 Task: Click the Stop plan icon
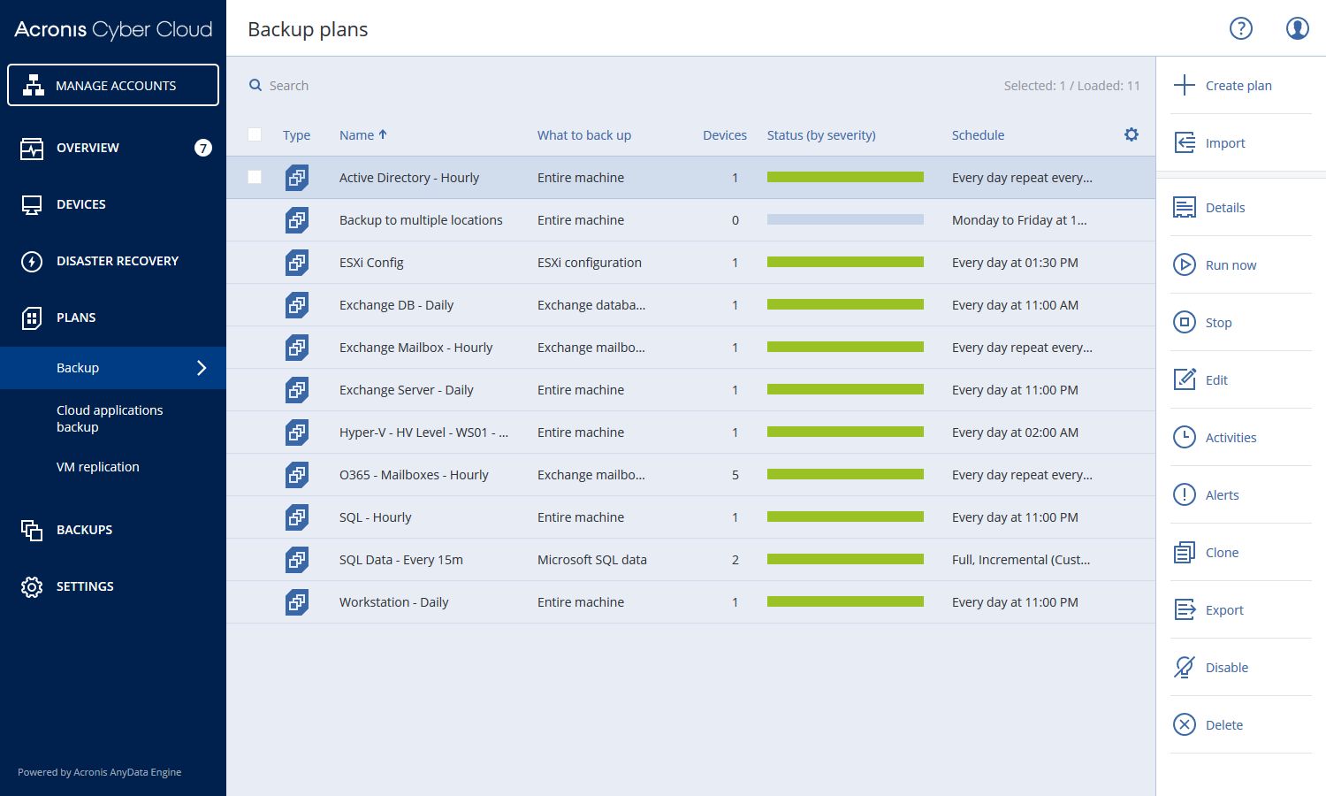click(1184, 322)
